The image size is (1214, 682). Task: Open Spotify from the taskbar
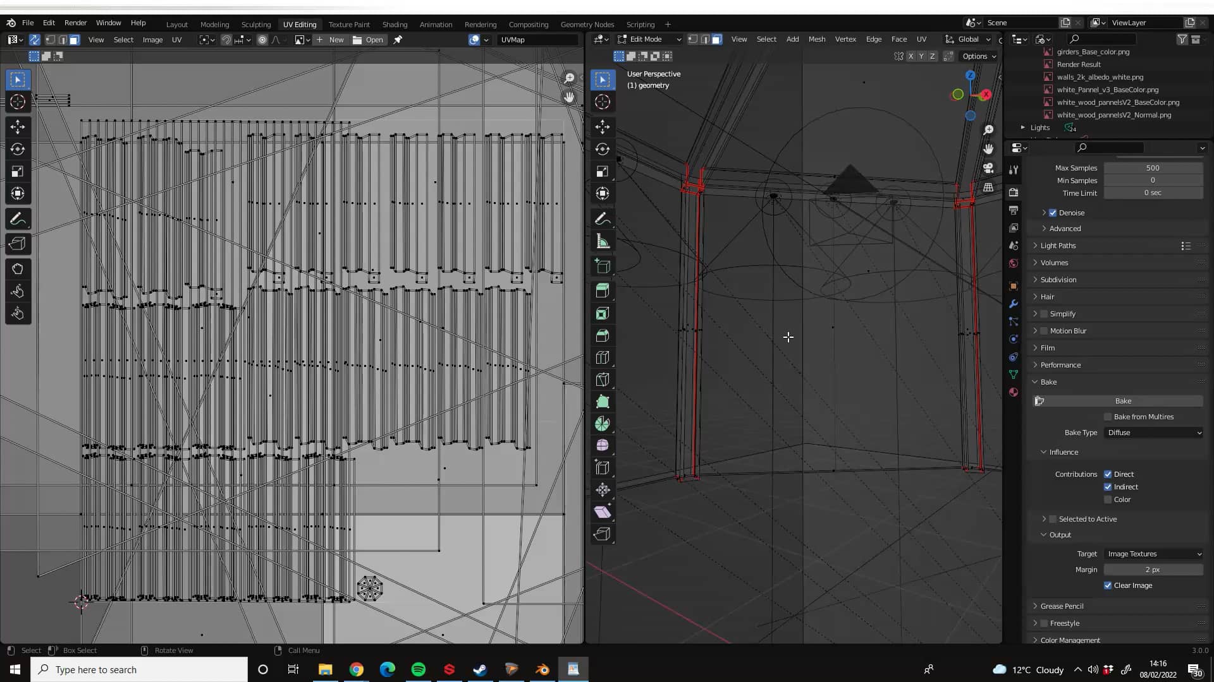coord(418,669)
